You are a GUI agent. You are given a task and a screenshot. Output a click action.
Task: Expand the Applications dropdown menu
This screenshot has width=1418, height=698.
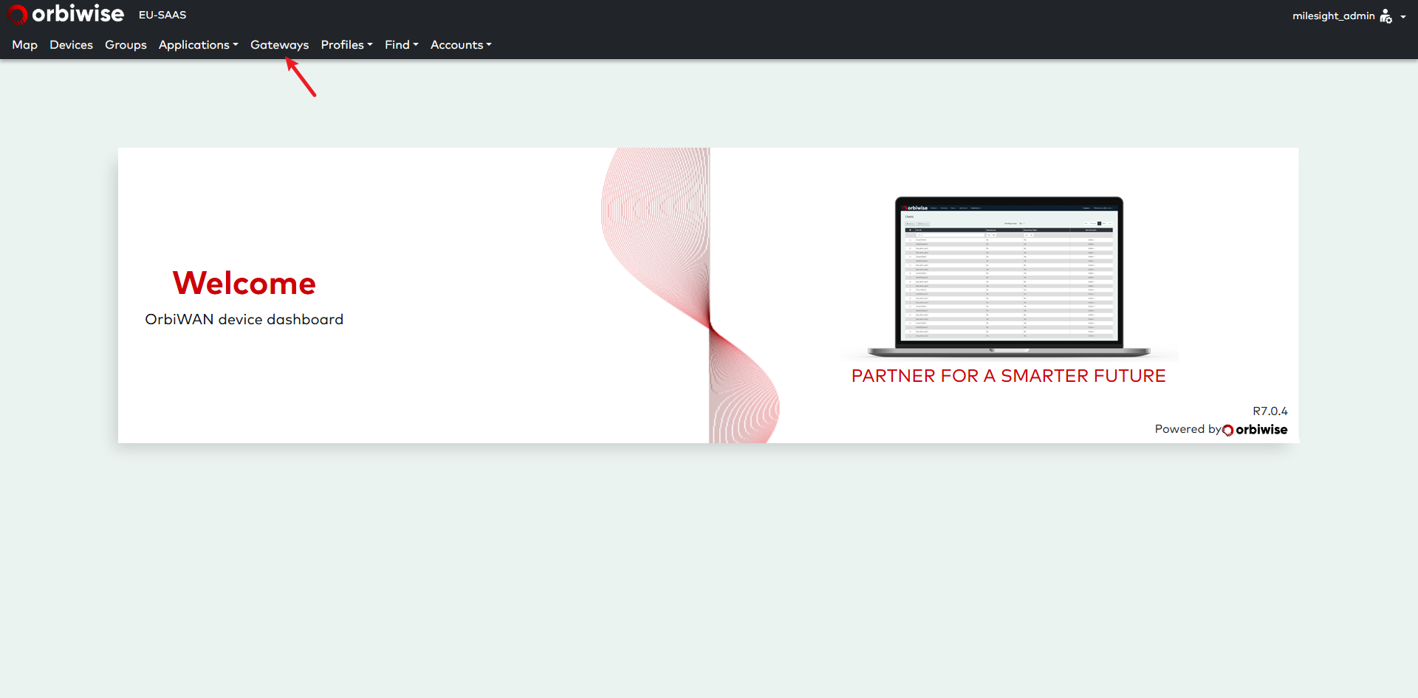(x=198, y=45)
